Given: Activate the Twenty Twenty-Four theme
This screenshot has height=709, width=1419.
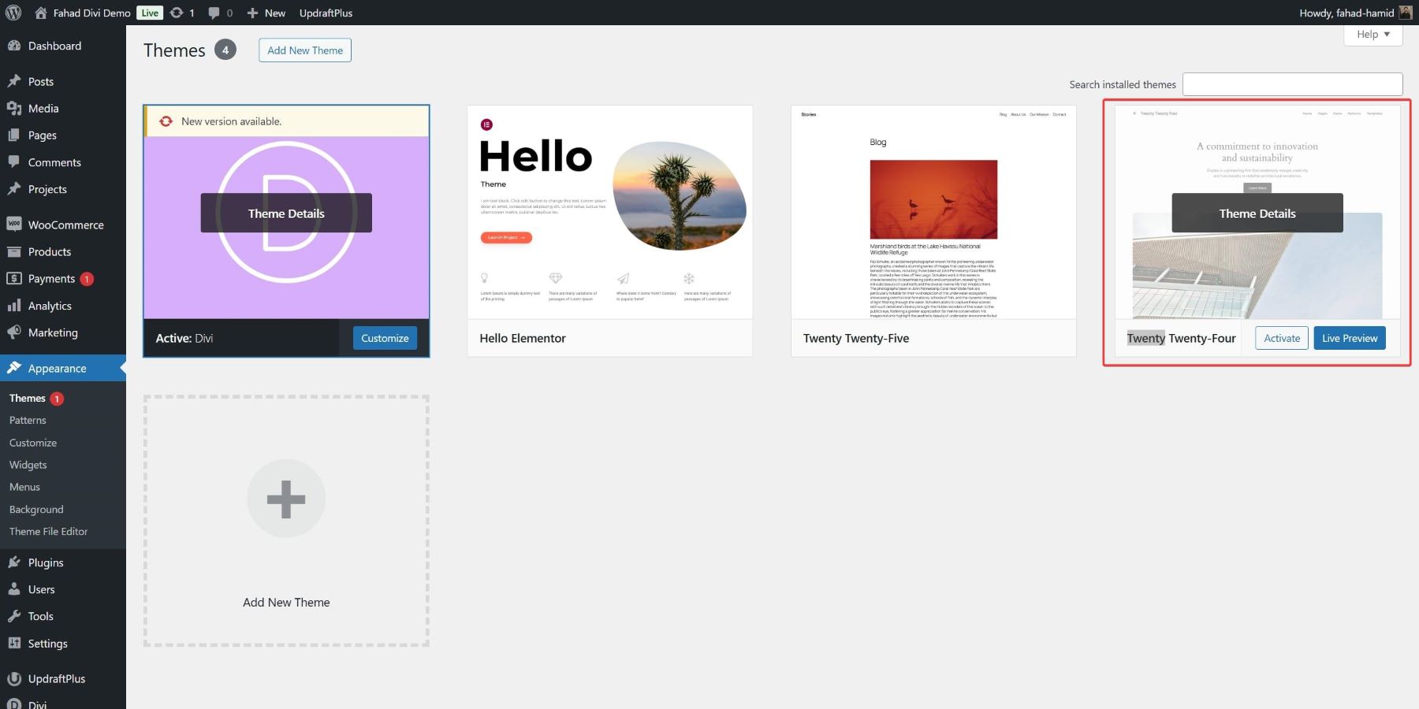Looking at the screenshot, I should coord(1281,337).
